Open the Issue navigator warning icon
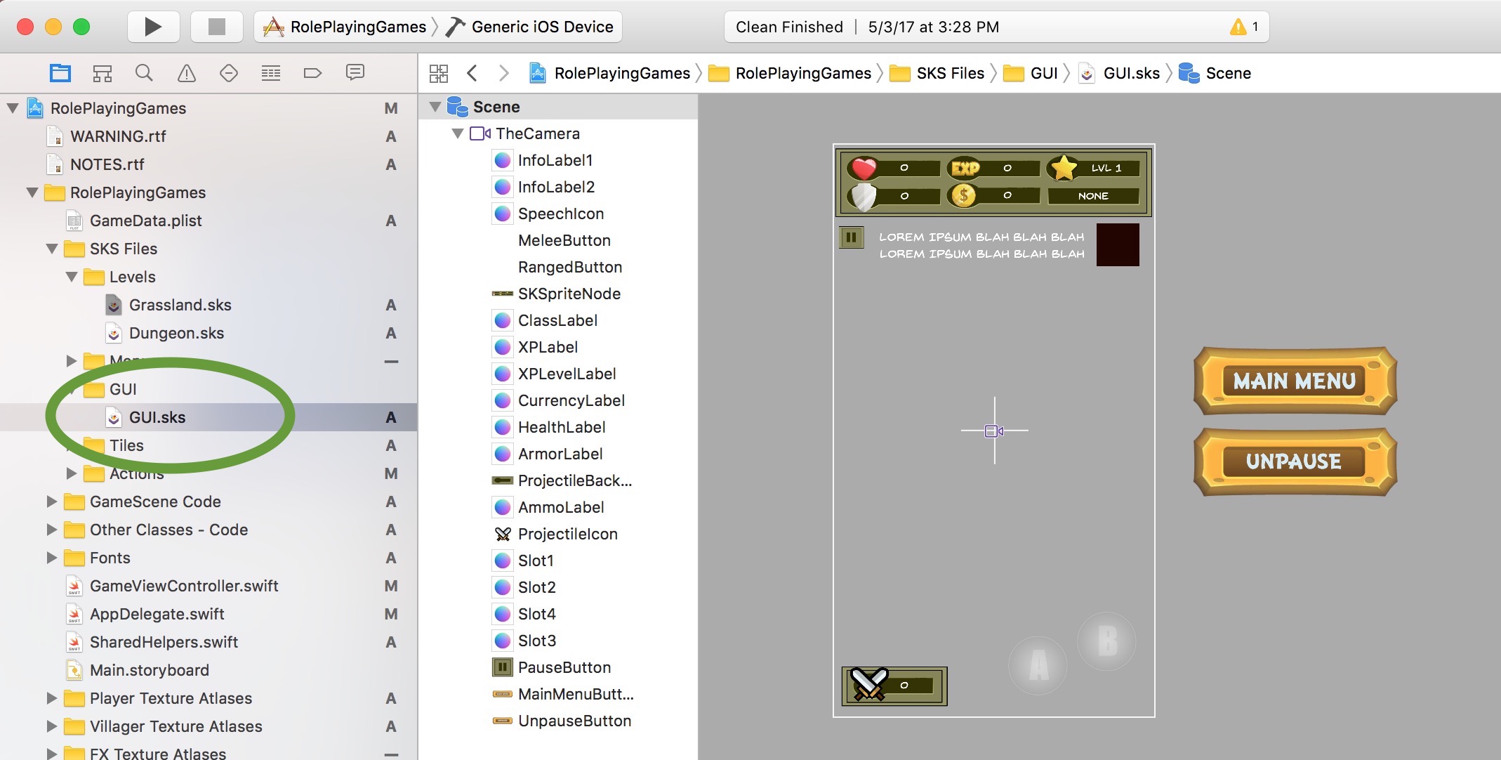Image resolution: width=1501 pixels, height=760 pixels. (187, 73)
